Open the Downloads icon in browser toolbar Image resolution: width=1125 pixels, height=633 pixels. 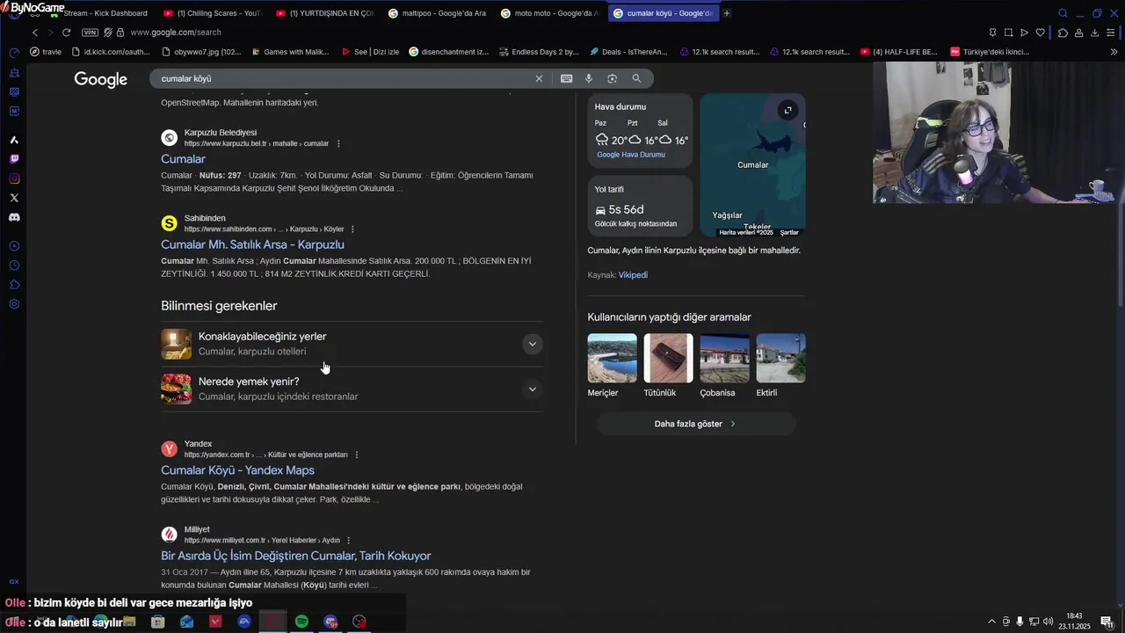1095,33
